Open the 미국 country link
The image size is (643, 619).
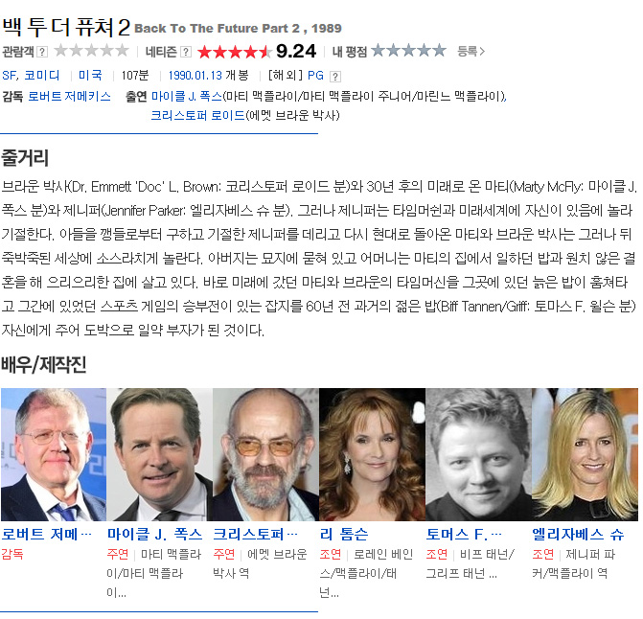point(90,76)
